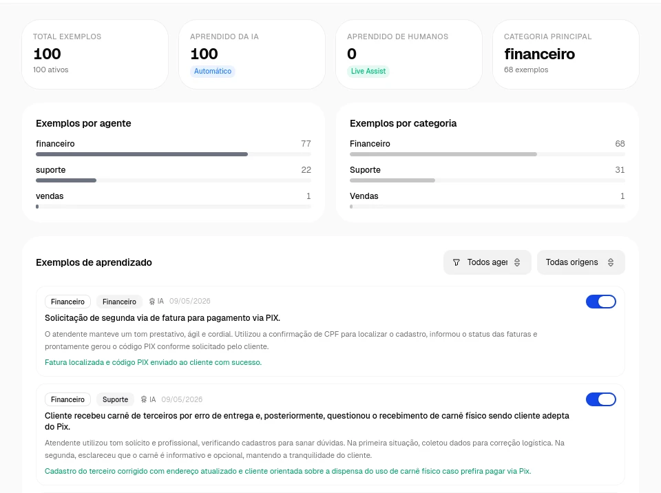Click the IA badge icon dated 09/05/2026 first card
The image size is (661, 493).
[152, 302]
